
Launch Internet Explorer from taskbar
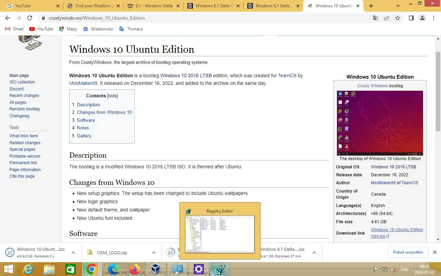[28, 269]
